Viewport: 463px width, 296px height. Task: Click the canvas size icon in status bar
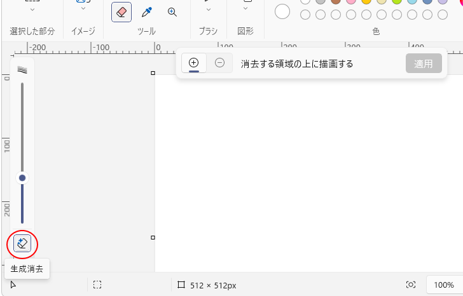[181, 285]
